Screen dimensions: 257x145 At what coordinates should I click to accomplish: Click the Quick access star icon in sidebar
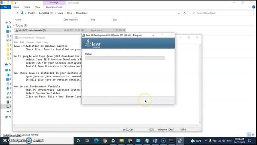(6, 23)
